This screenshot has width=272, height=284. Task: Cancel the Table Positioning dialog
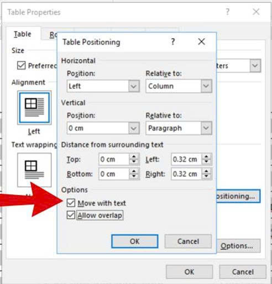pyautogui.click(x=188, y=241)
